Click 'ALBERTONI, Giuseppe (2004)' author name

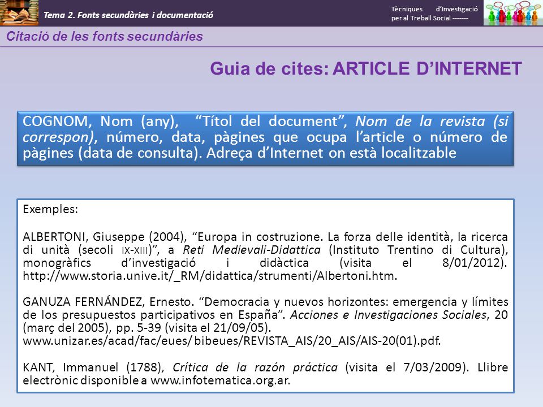point(105,237)
